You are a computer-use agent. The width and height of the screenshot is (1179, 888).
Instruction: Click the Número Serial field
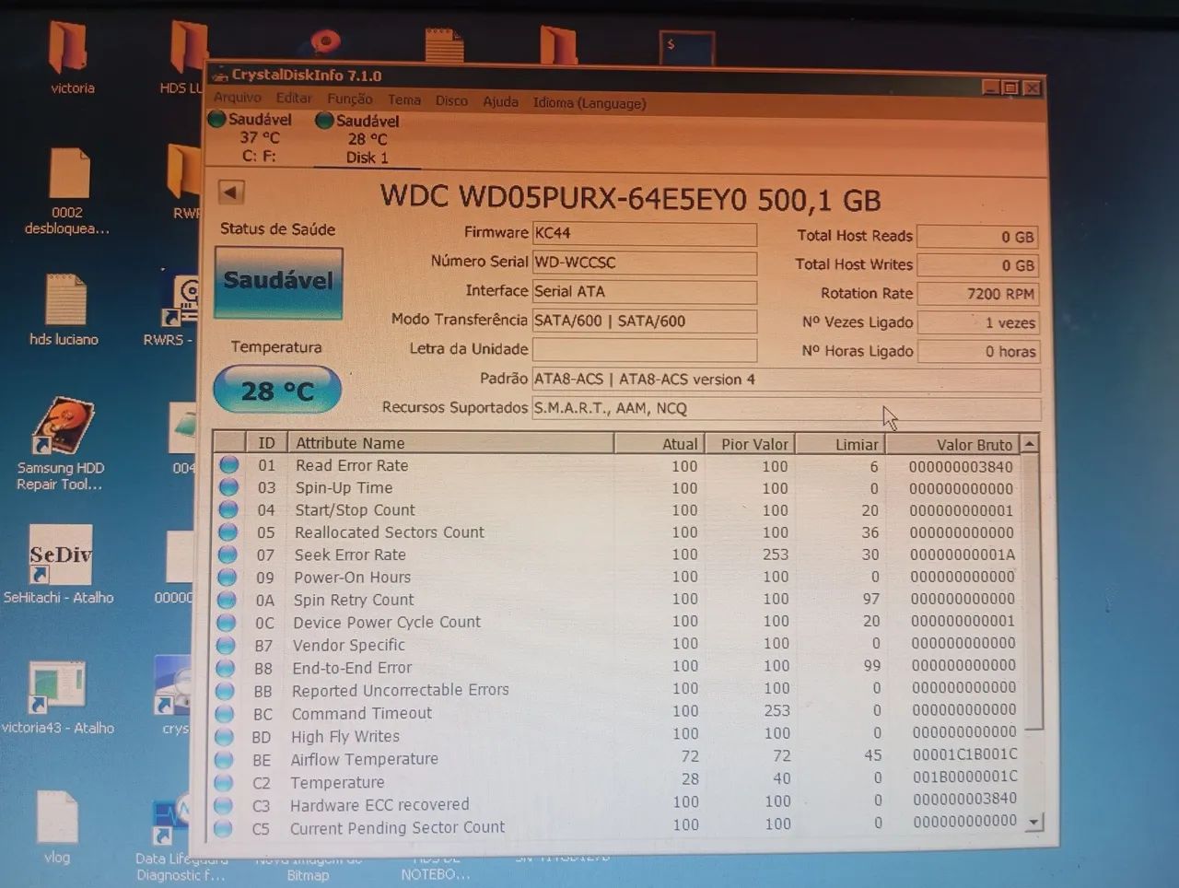(644, 263)
